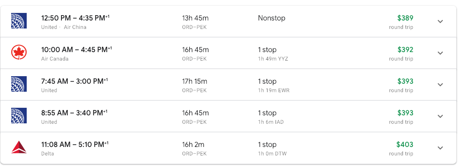Click the 13h 45m duration label
The width and height of the screenshot is (459, 167).
[x=195, y=18]
